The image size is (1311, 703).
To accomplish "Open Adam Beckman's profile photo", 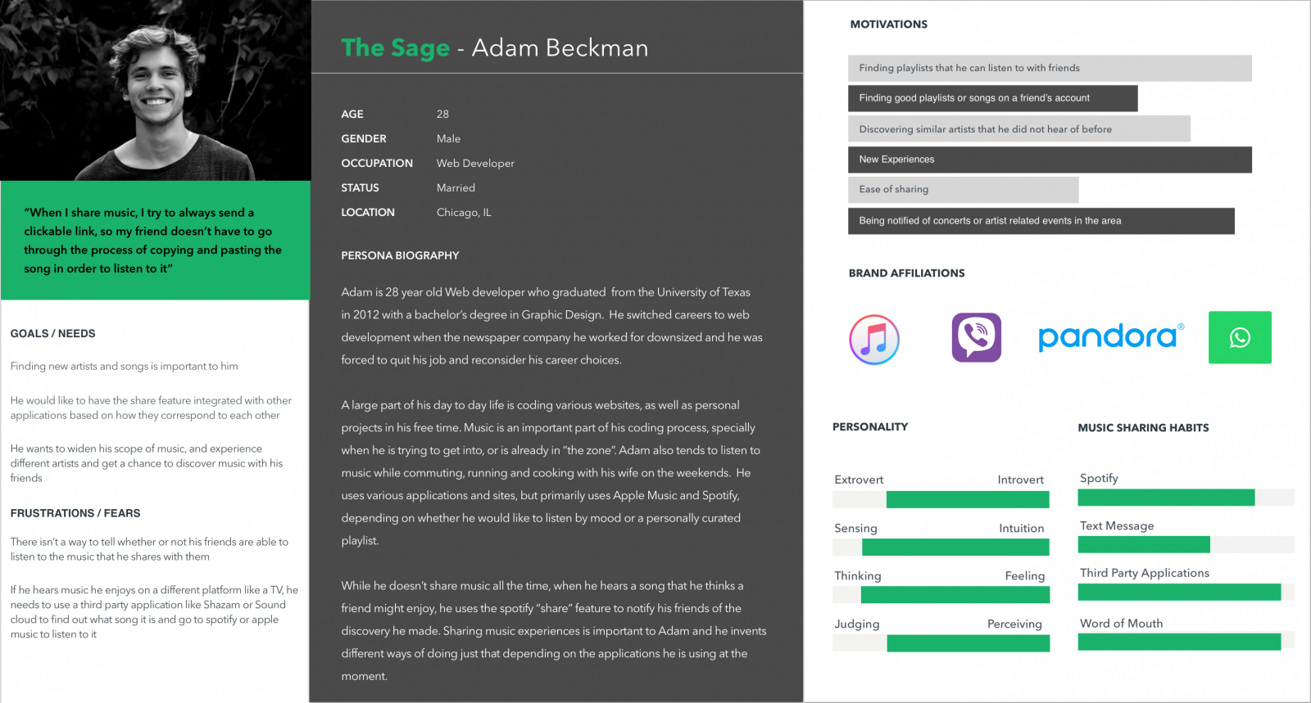I will tap(156, 90).
